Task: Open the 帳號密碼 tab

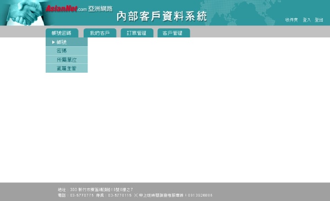Action: [62, 33]
